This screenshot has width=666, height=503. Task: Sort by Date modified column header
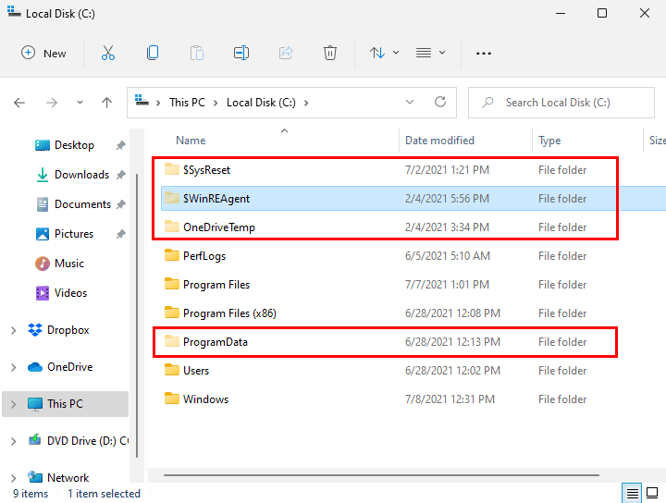tap(439, 141)
